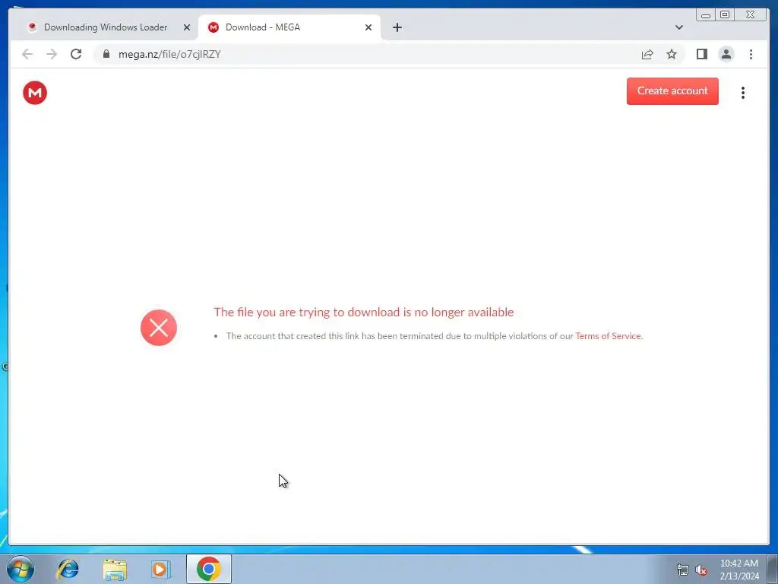
Task: Open the Windows Start menu
Action: click(21, 569)
